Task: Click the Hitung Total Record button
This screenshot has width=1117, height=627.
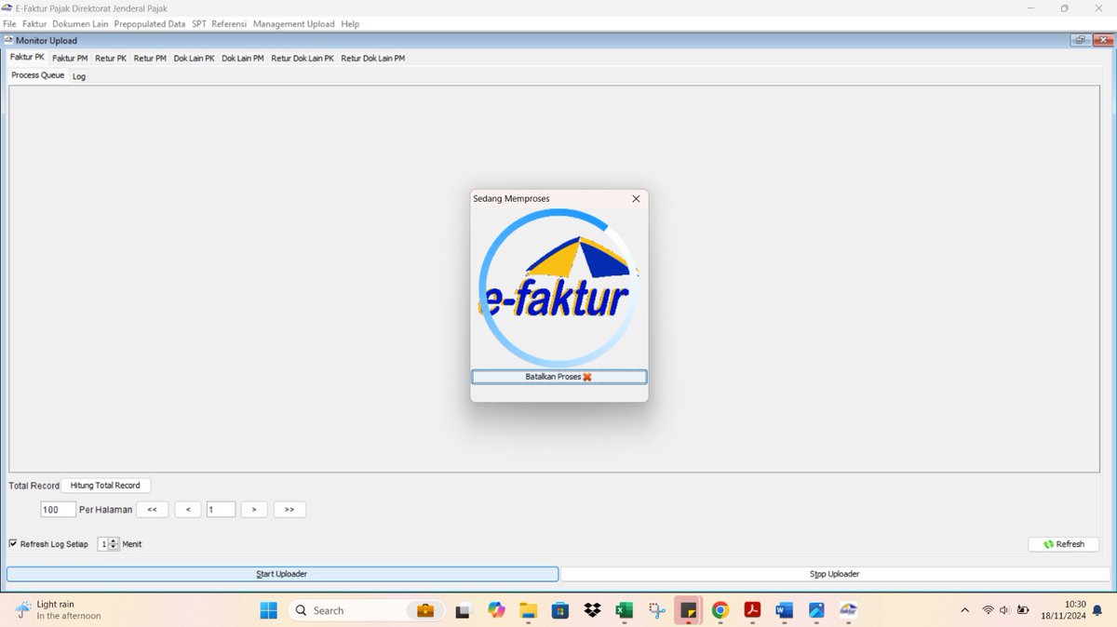Action: pos(105,486)
